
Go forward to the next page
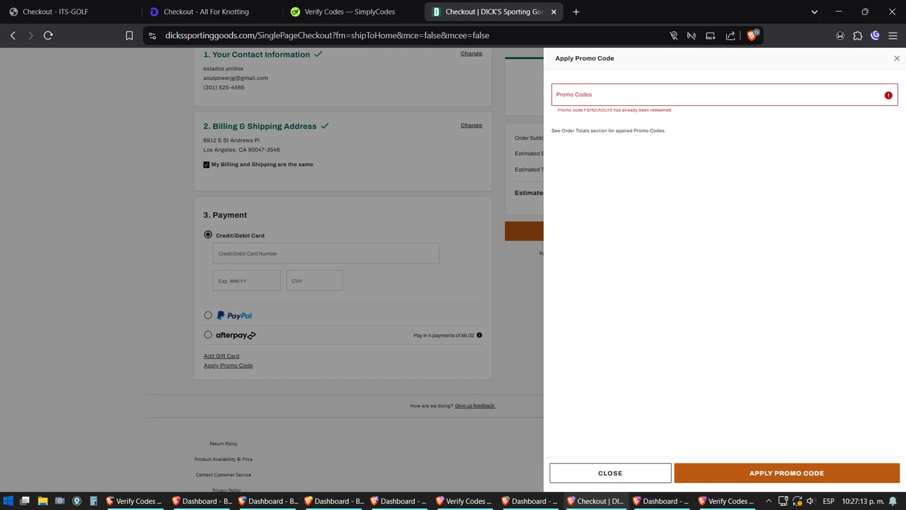[30, 36]
